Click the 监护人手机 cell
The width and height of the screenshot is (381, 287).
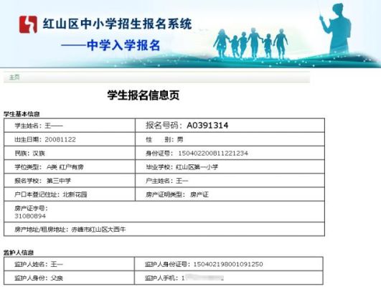coord(229,278)
